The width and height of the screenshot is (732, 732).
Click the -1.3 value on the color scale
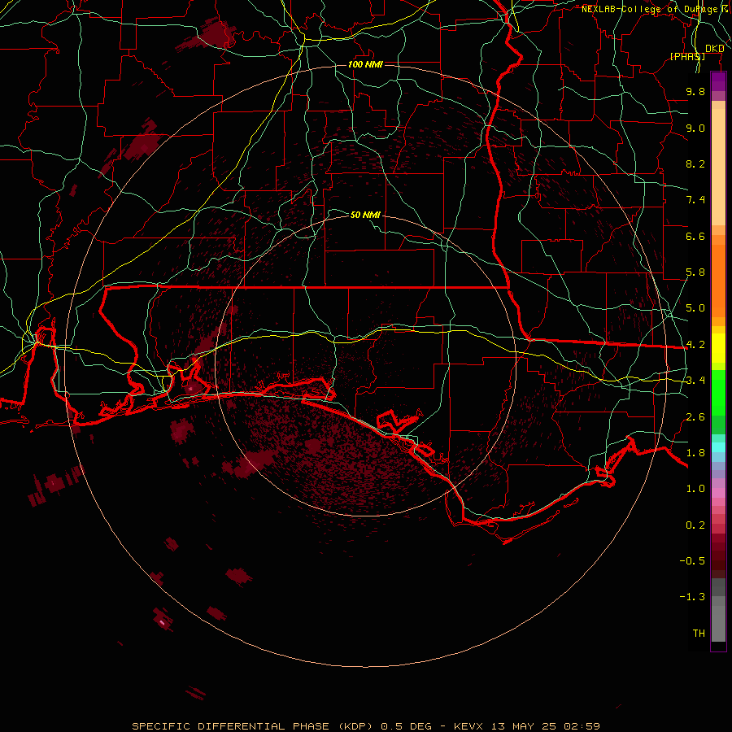(x=692, y=597)
